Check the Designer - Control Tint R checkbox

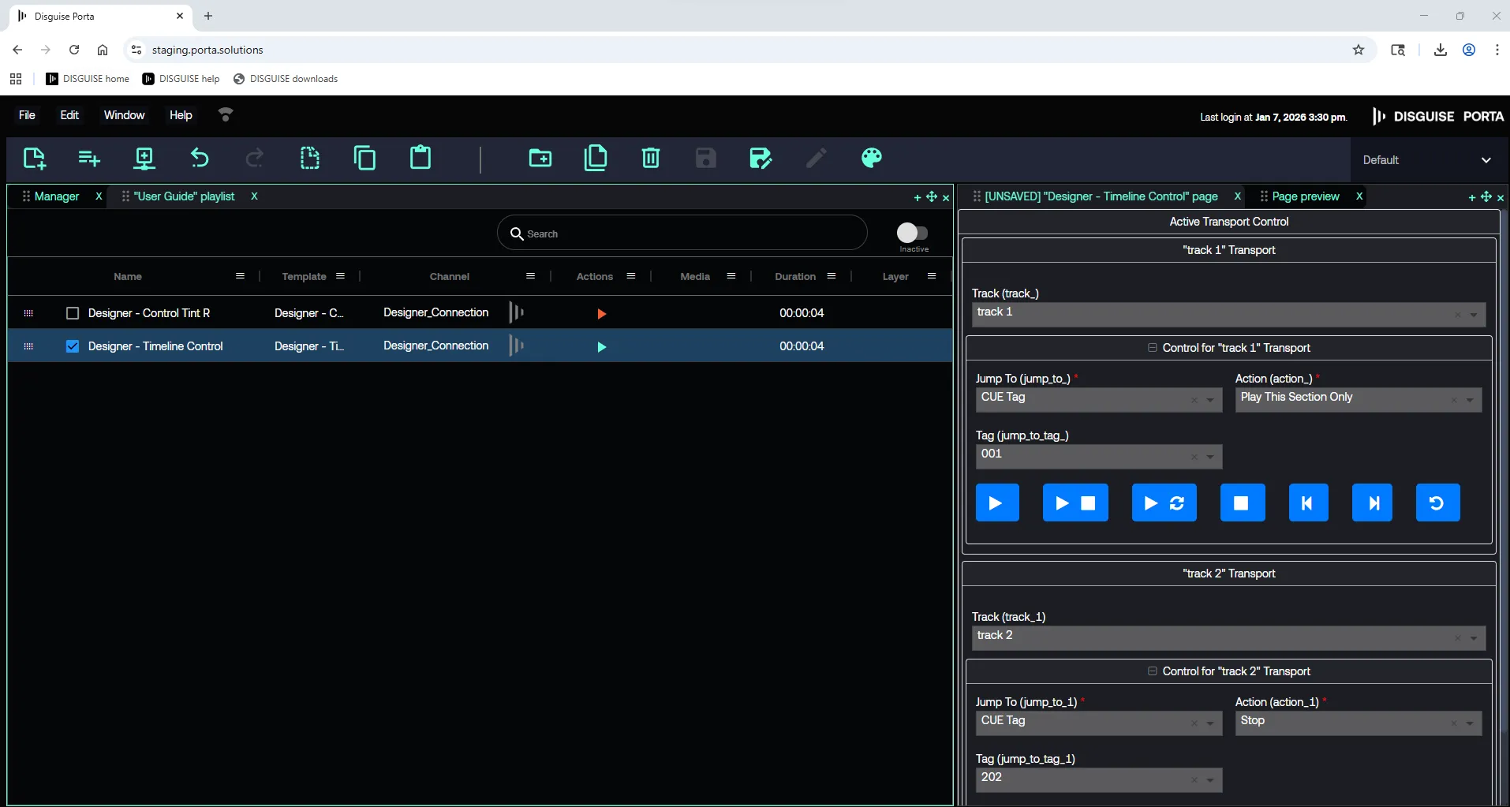pos(73,313)
